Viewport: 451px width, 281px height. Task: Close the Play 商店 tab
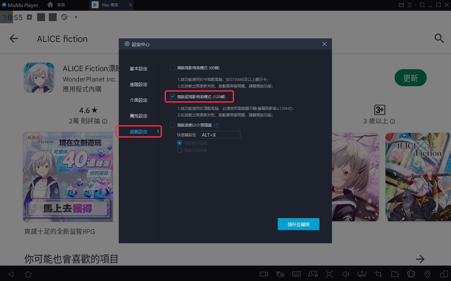[x=130, y=5]
